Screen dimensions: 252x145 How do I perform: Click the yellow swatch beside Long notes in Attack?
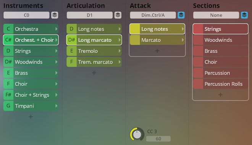135,29
